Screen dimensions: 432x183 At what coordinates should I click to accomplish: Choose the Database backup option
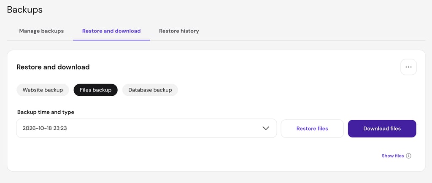[x=150, y=90]
